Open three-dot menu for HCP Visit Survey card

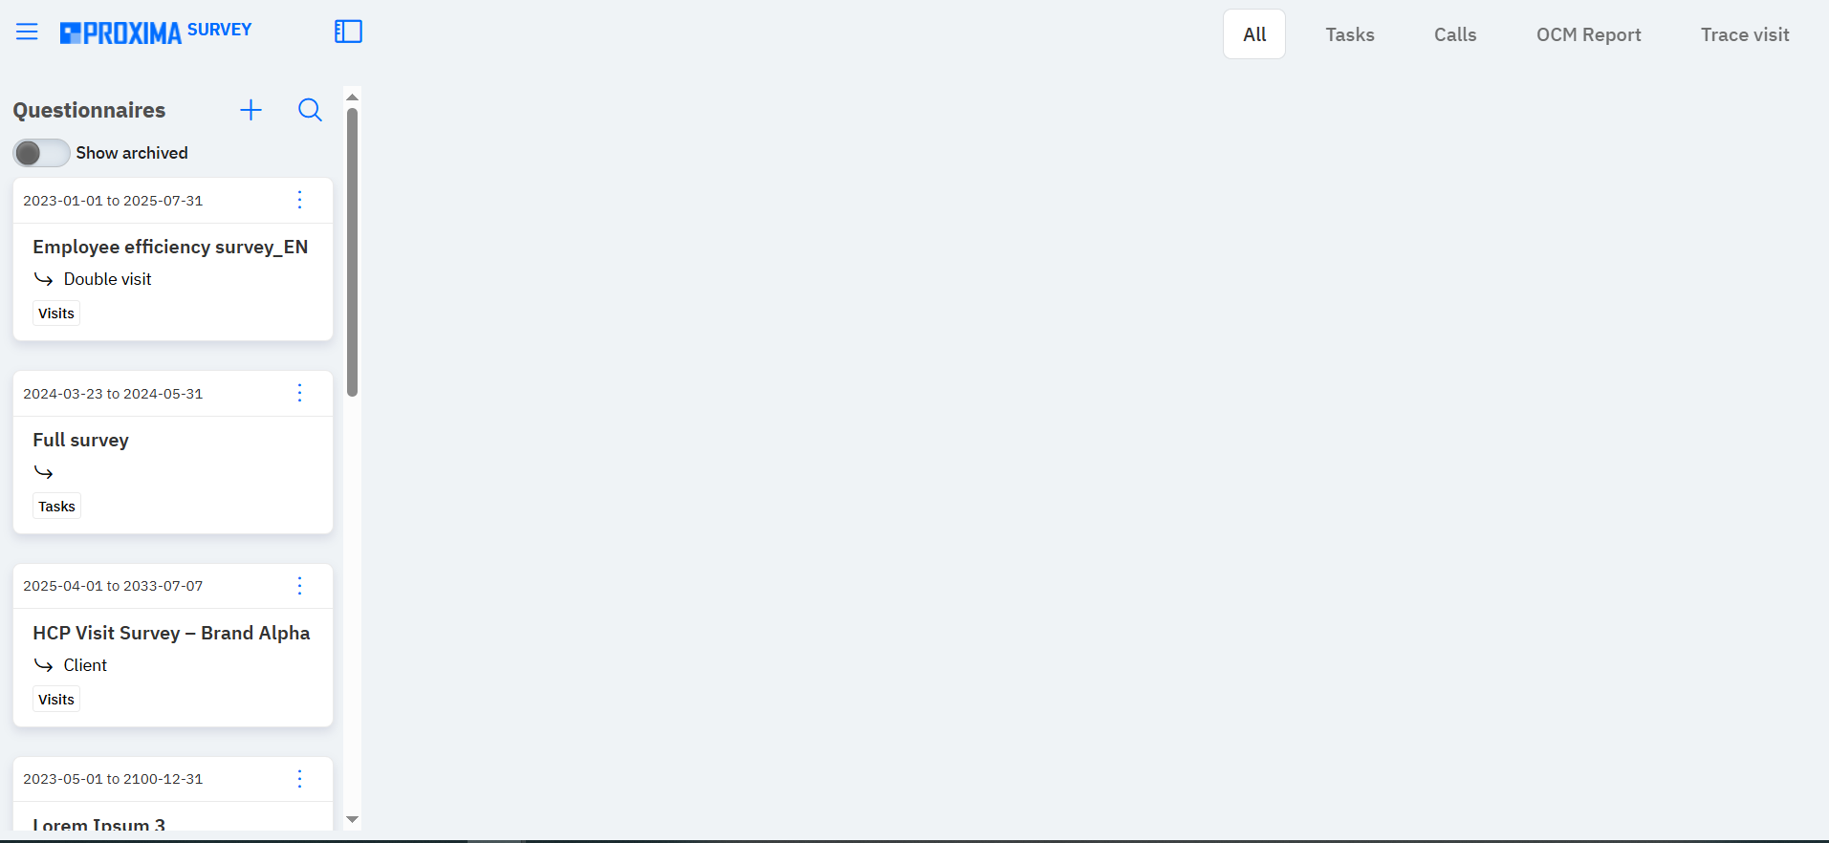pos(299,586)
